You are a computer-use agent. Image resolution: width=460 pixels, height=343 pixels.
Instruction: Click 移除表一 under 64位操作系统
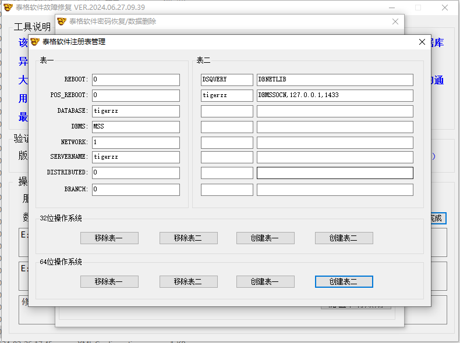109,281
